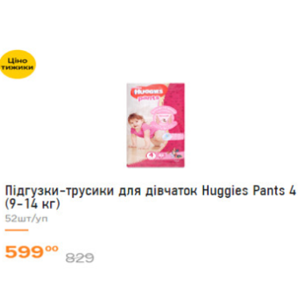Click Huggies Pants 4 in the title
This screenshot has width=303, height=303.
pyautogui.click(x=248, y=192)
